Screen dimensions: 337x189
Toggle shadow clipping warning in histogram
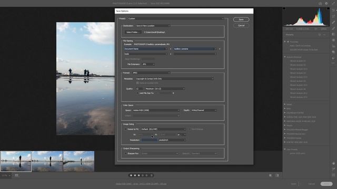(x=284, y=8)
